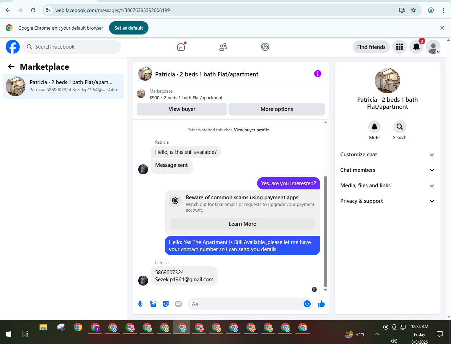Screen dimensions: 451x344
Task: Click Learn More on the scam warning
Action: [243, 224]
